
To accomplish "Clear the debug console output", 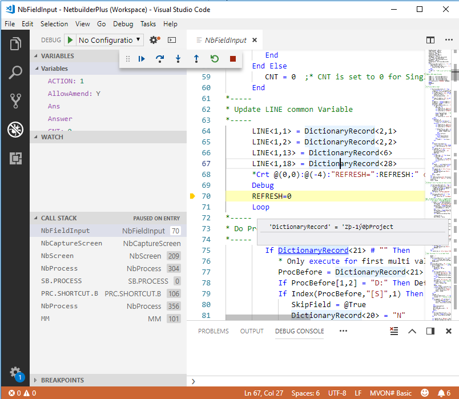I will point(394,331).
